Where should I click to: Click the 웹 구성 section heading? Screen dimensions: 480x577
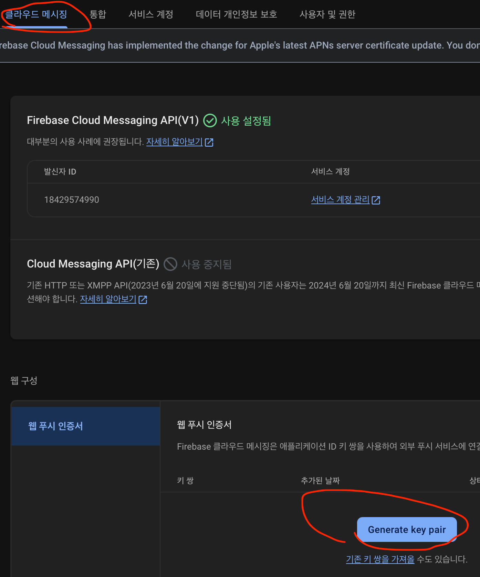24,380
